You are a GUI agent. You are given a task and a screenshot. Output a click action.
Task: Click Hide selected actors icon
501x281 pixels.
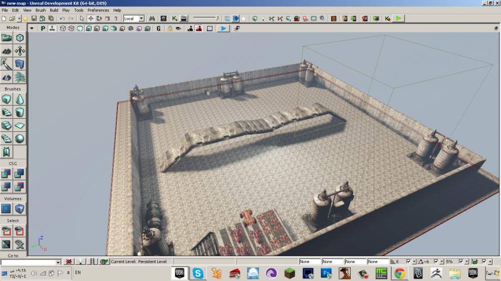20,231
